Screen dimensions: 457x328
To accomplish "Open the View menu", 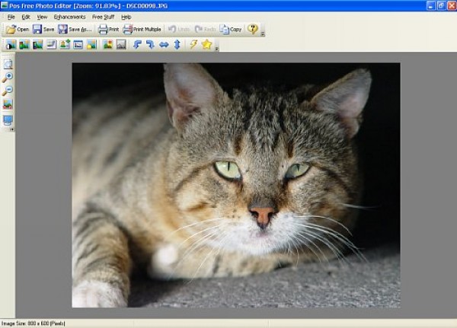I will tap(42, 18).
